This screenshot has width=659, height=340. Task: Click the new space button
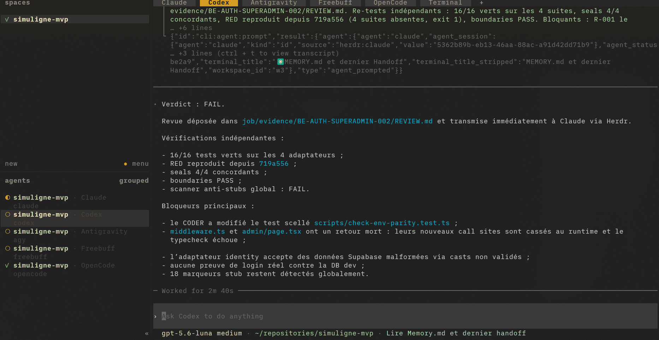(11, 164)
